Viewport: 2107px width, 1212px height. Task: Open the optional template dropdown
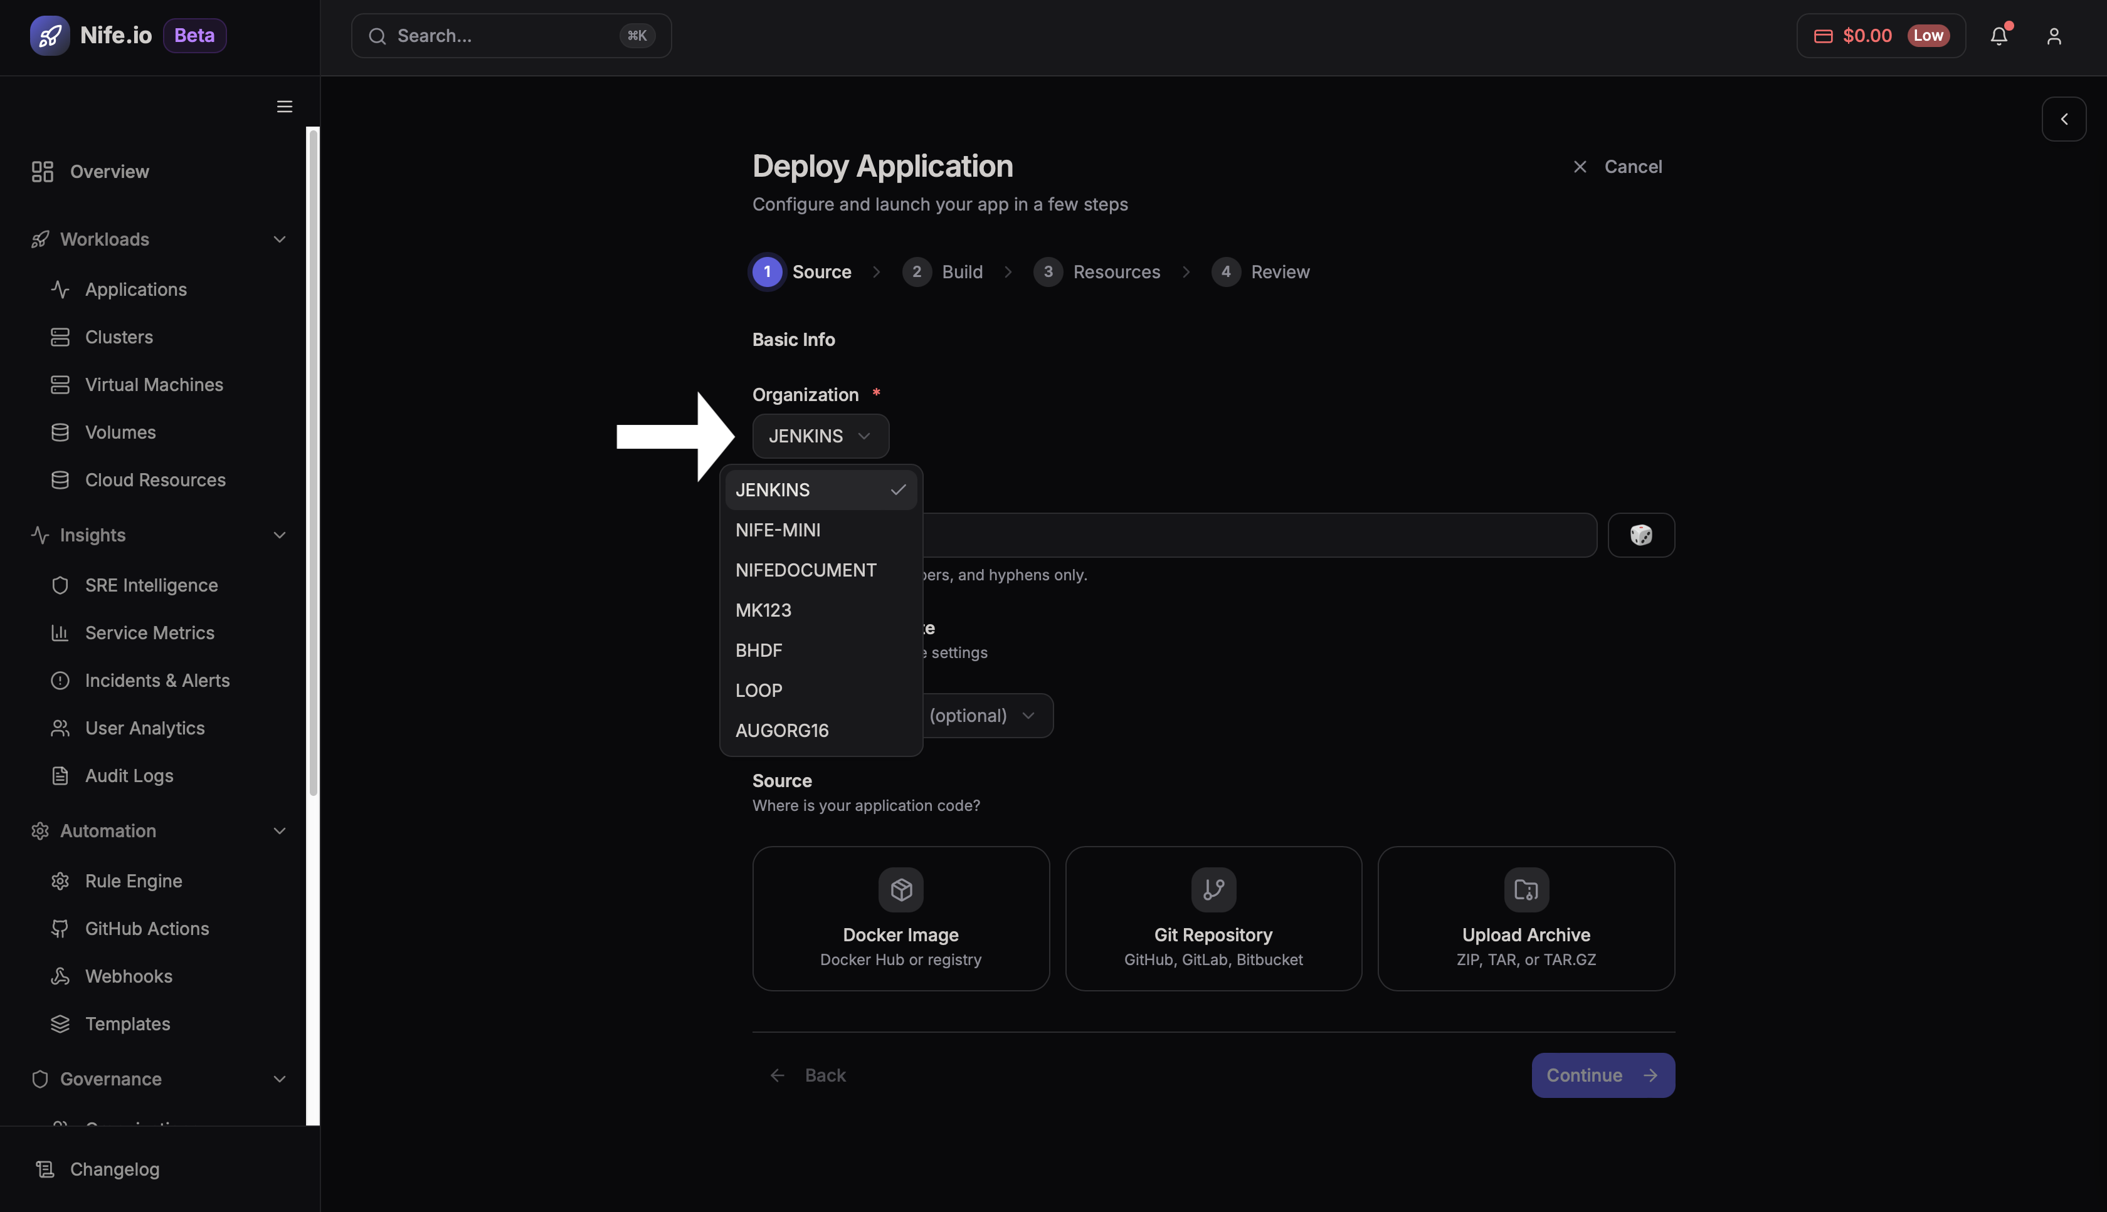tap(983, 716)
